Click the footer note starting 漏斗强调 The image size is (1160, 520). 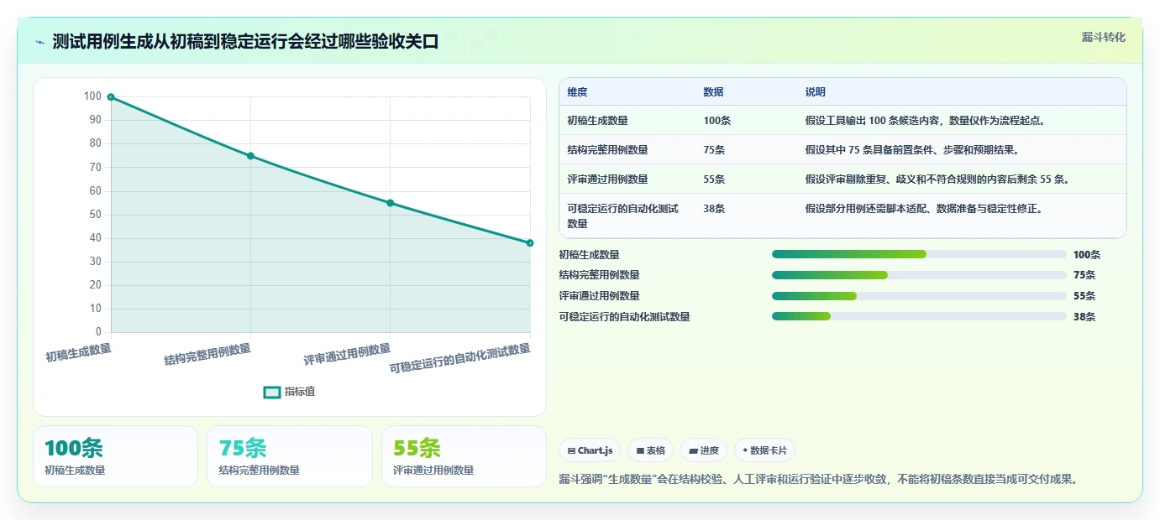[817, 480]
